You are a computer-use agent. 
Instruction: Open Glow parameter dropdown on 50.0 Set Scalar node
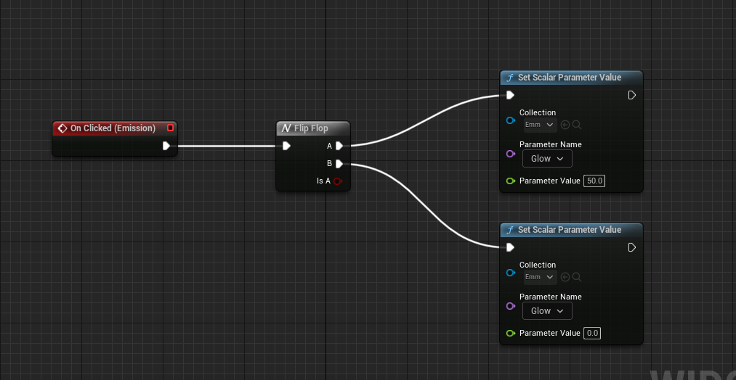pos(547,159)
